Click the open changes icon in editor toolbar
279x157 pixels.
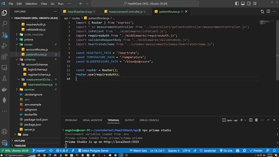click(x=262, y=12)
